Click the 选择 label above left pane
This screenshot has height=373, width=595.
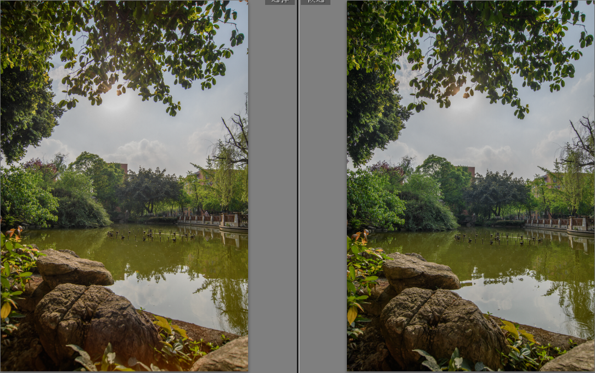(280, 2)
